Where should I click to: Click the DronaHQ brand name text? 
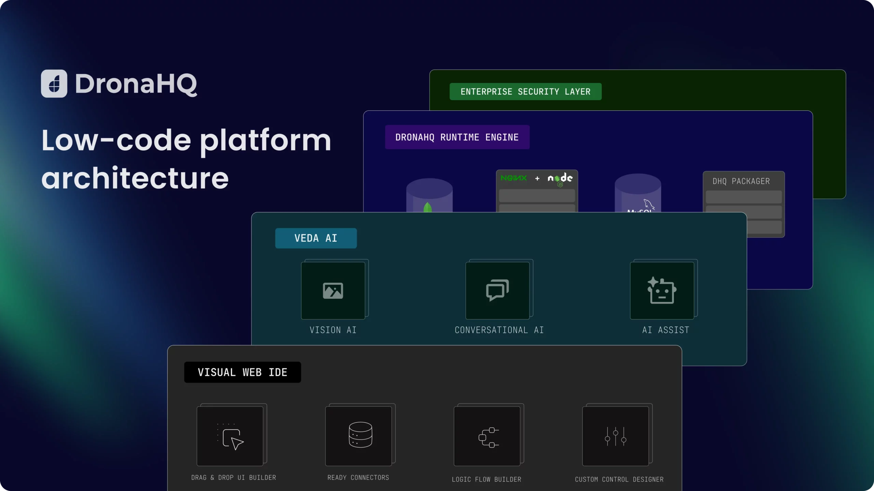click(x=136, y=84)
